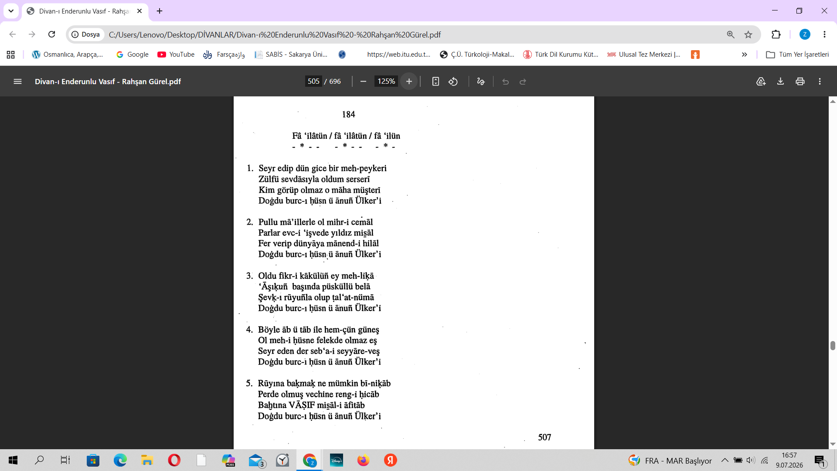
Task: Bookmark this page with the star
Action: 749,34
